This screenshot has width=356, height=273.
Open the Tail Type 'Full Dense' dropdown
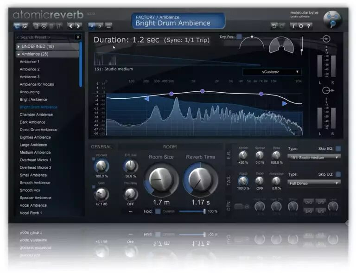coord(314,183)
